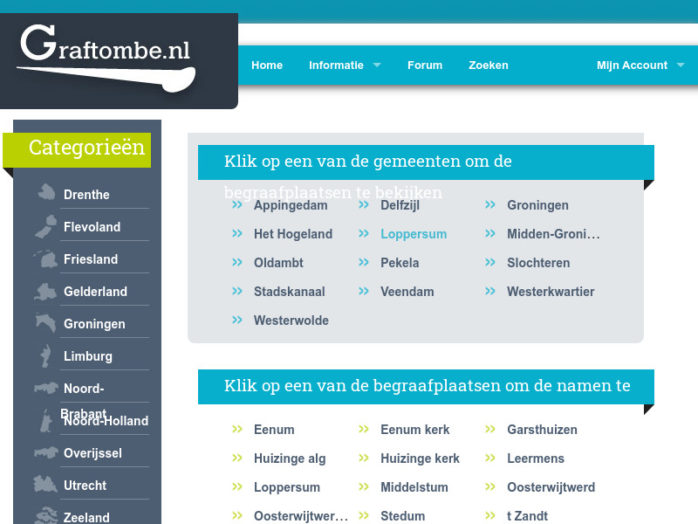The width and height of the screenshot is (698, 524).
Task: Click the t Zandt link
Action: [527, 515]
